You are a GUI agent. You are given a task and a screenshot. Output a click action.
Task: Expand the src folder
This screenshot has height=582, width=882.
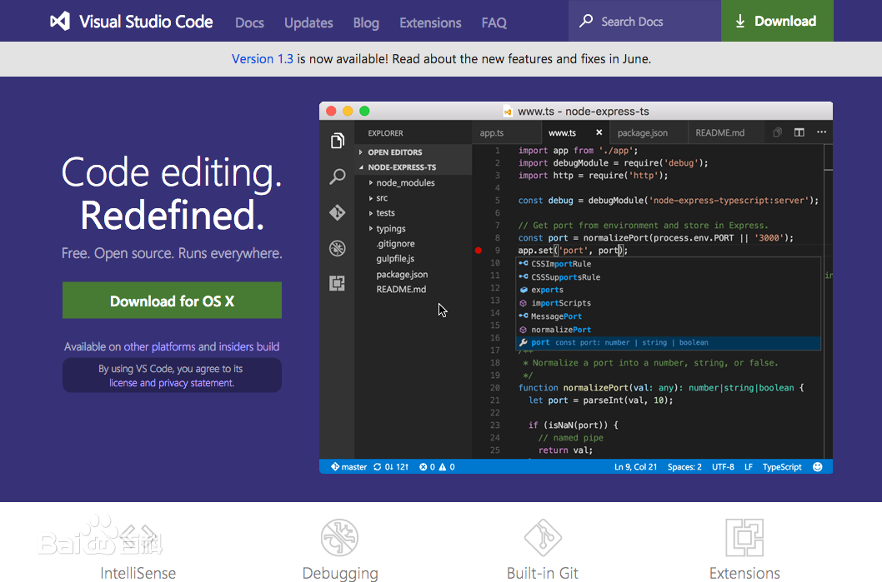pyautogui.click(x=371, y=197)
